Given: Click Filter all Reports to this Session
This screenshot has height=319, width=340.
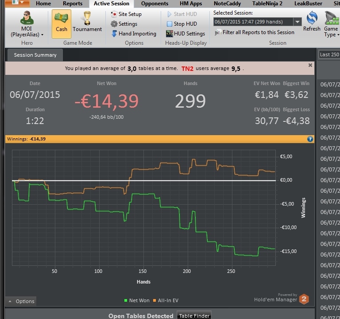Looking at the screenshot, I should click(255, 32).
